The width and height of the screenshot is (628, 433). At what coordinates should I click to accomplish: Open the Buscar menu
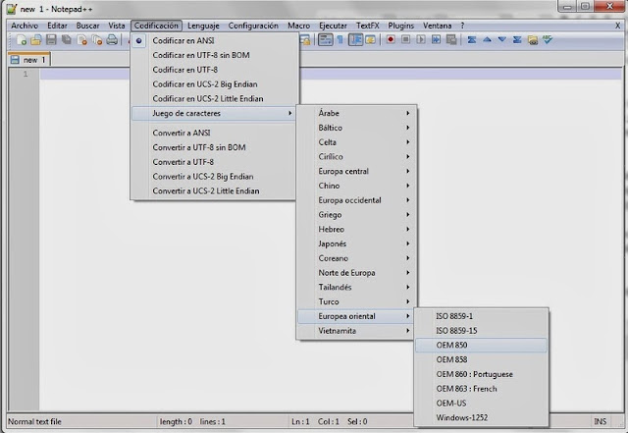[x=87, y=26]
